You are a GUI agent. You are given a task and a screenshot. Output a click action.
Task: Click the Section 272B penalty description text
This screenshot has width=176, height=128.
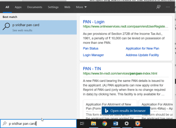pyautogui.click(x=124, y=38)
